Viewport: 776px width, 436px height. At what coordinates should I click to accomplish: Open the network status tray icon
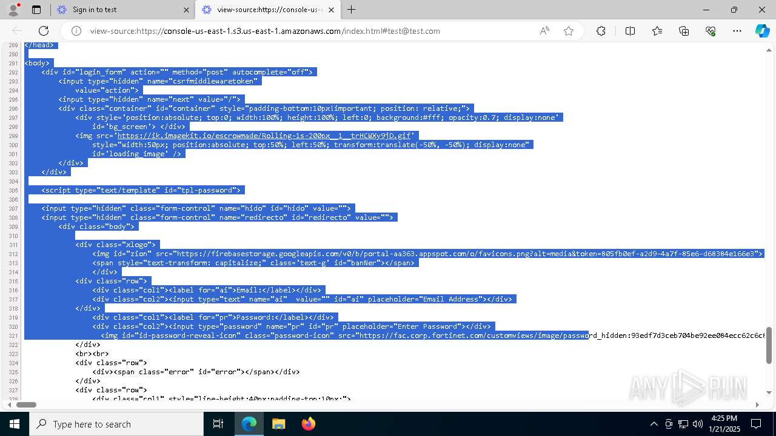(683, 424)
